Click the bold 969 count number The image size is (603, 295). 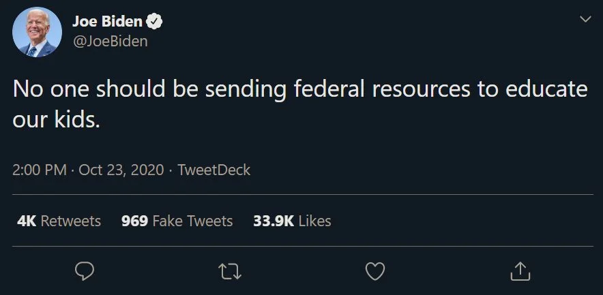coord(134,221)
